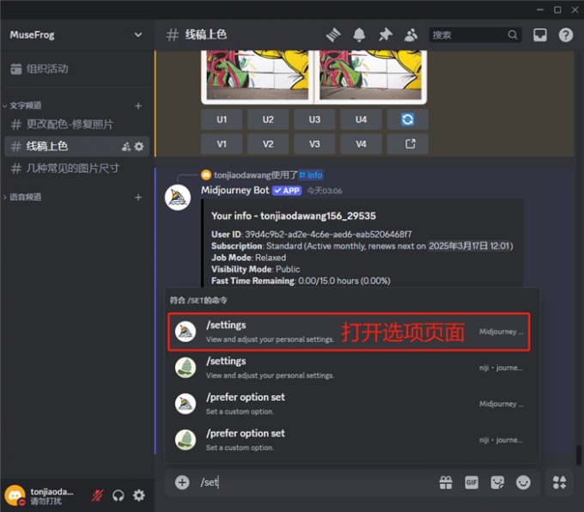Click the renewal date 2025年3月17日 12:01
This screenshot has height=512, width=584.
point(469,246)
